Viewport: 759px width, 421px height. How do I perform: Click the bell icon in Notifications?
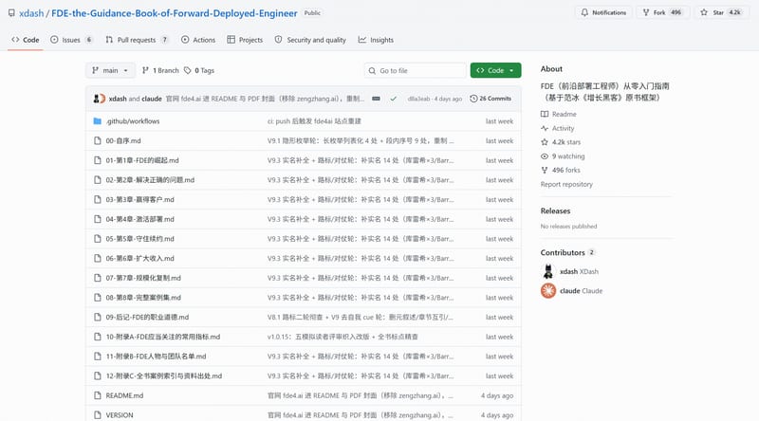point(584,12)
